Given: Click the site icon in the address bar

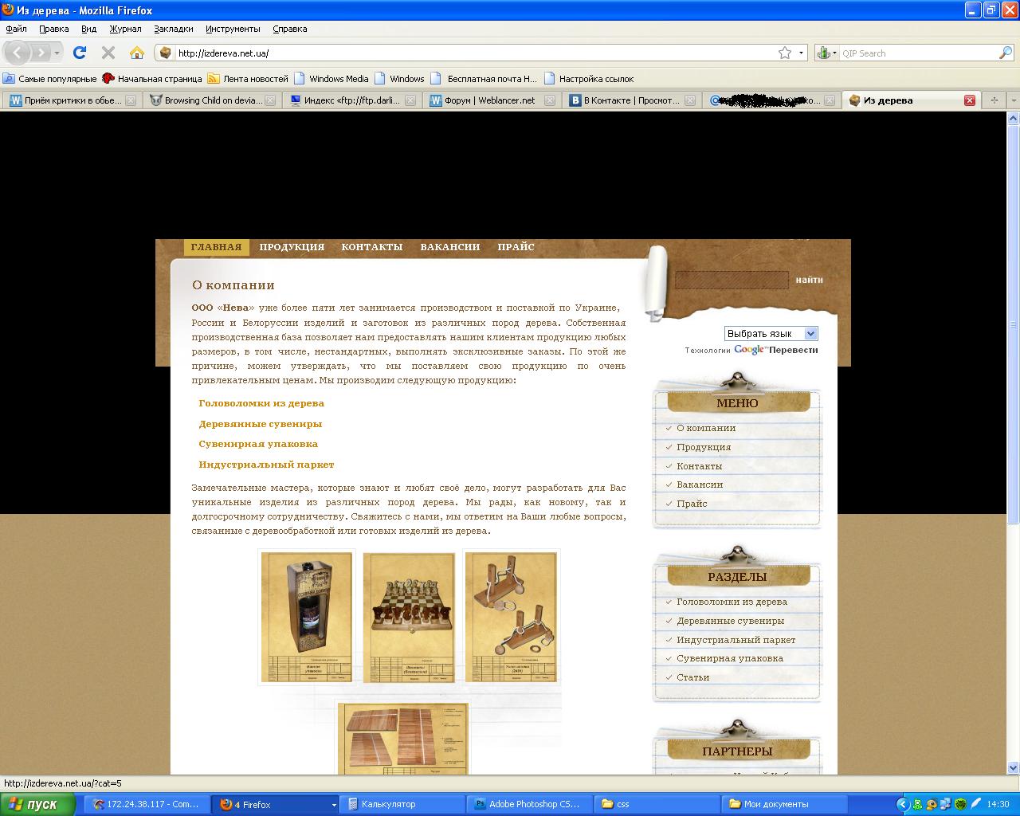Looking at the screenshot, I should [x=166, y=53].
